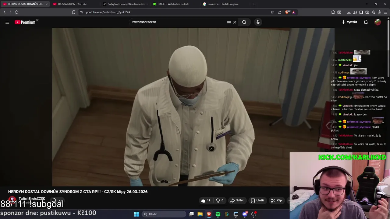Image resolution: width=390 pixels, height=219 pixels.
Task: Click the Vytvořit create button
Action: coord(349,22)
